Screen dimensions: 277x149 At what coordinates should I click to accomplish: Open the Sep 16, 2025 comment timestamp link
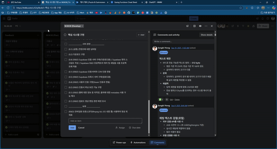180,48
